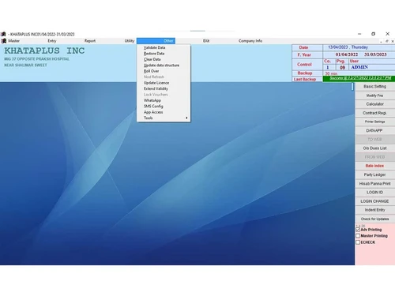
Task: Close the highlighted Other menu
Action: (x=156, y=41)
